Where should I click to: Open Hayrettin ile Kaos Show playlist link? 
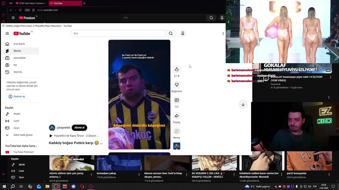pos(74,136)
